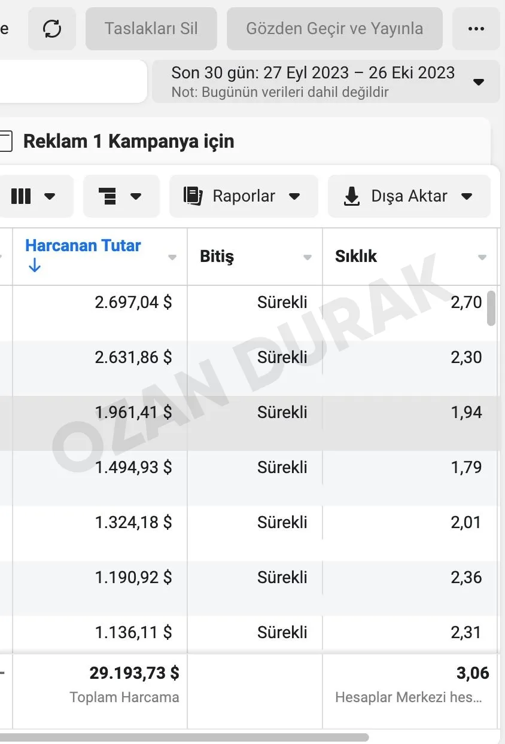Select the Bitiş column header
The image size is (505, 744).
[x=217, y=257]
